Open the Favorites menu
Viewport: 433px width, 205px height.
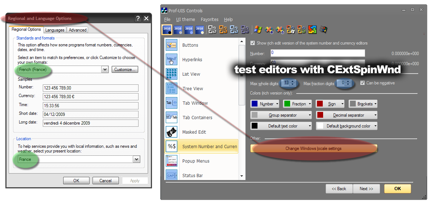(x=210, y=19)
